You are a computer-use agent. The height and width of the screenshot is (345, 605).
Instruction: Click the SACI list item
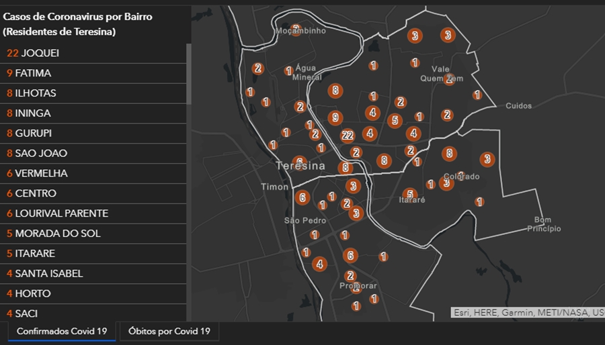coord(93,313)
